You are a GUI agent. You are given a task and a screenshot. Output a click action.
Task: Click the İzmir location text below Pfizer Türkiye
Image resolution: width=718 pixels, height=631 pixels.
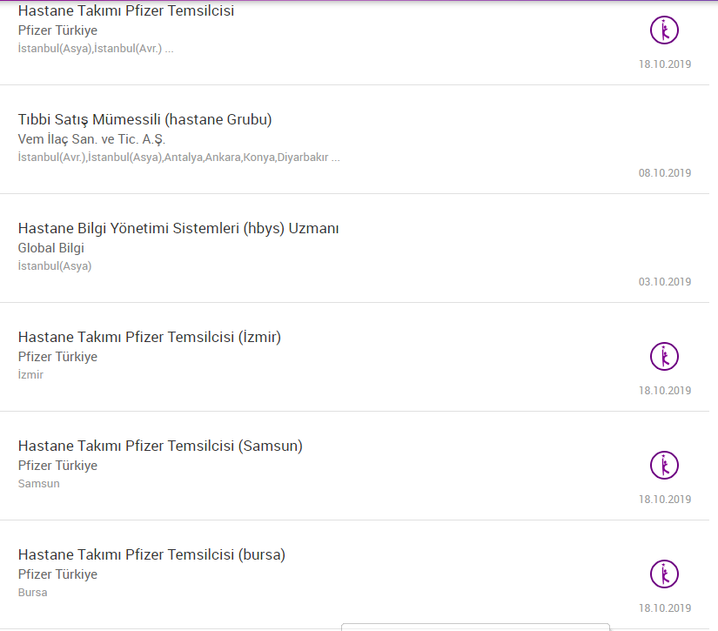coord(30,375)
